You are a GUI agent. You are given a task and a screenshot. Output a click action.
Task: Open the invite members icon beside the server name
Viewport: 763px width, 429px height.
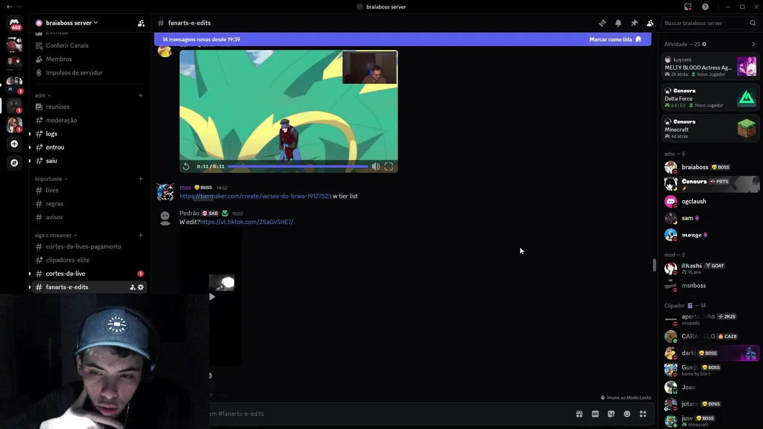pos(141,23)
